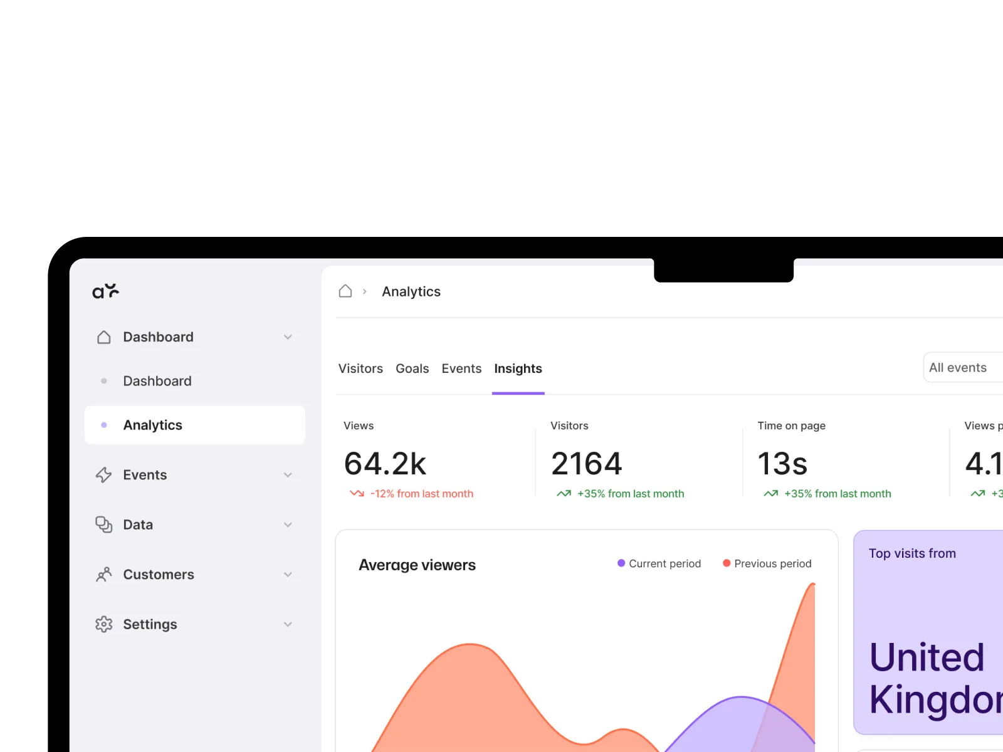Click the green upward trend icon under Visitors

(564, 494)
